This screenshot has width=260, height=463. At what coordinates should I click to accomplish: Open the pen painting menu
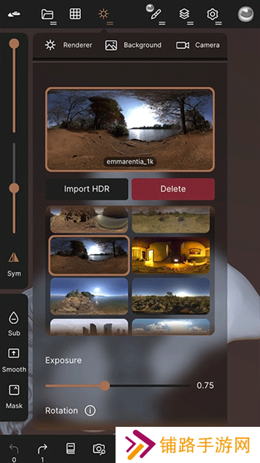(x=156, y=14)
